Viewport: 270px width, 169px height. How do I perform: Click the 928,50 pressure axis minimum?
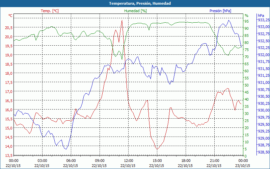click(264, 152)
